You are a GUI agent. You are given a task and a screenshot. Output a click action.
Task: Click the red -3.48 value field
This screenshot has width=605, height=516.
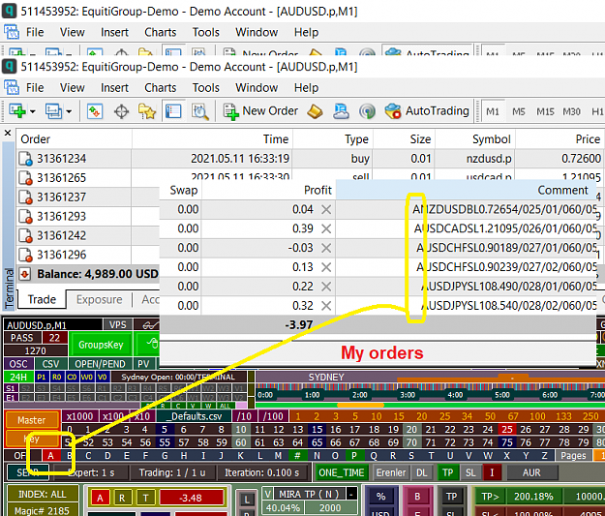pos(192,498)
